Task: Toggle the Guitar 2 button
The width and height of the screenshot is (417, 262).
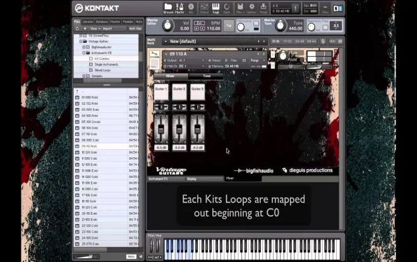Action: [x=179, y=92]
